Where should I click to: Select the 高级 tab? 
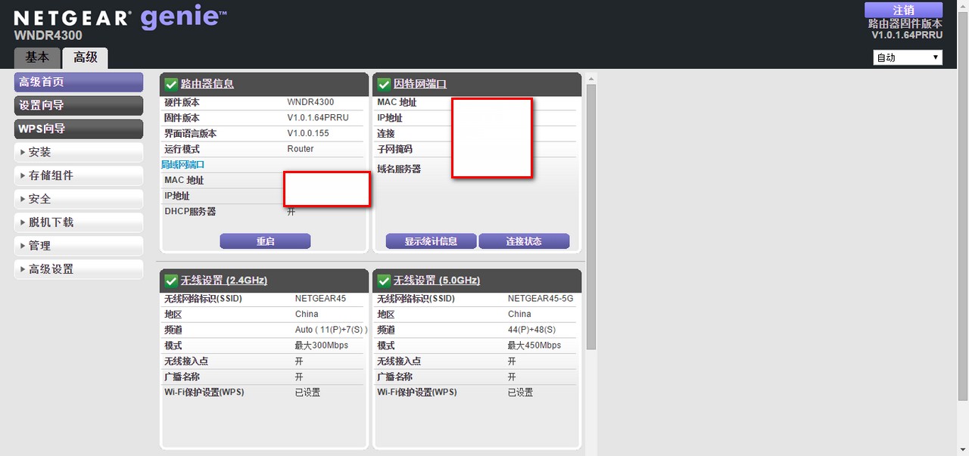point(86,57)
